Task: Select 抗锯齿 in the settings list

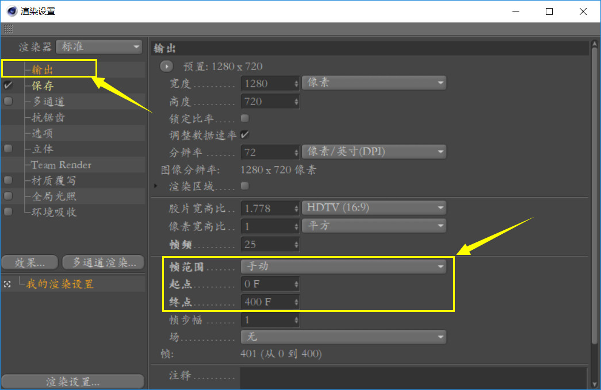Action: (x=48, y=117)
